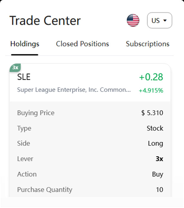Click the +0.28 price change value

(x=151, y=77)
